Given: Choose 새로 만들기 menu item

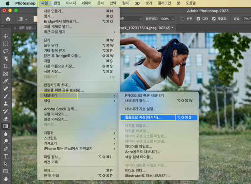Looking at the screenshot, I should (x=79, y=11).
